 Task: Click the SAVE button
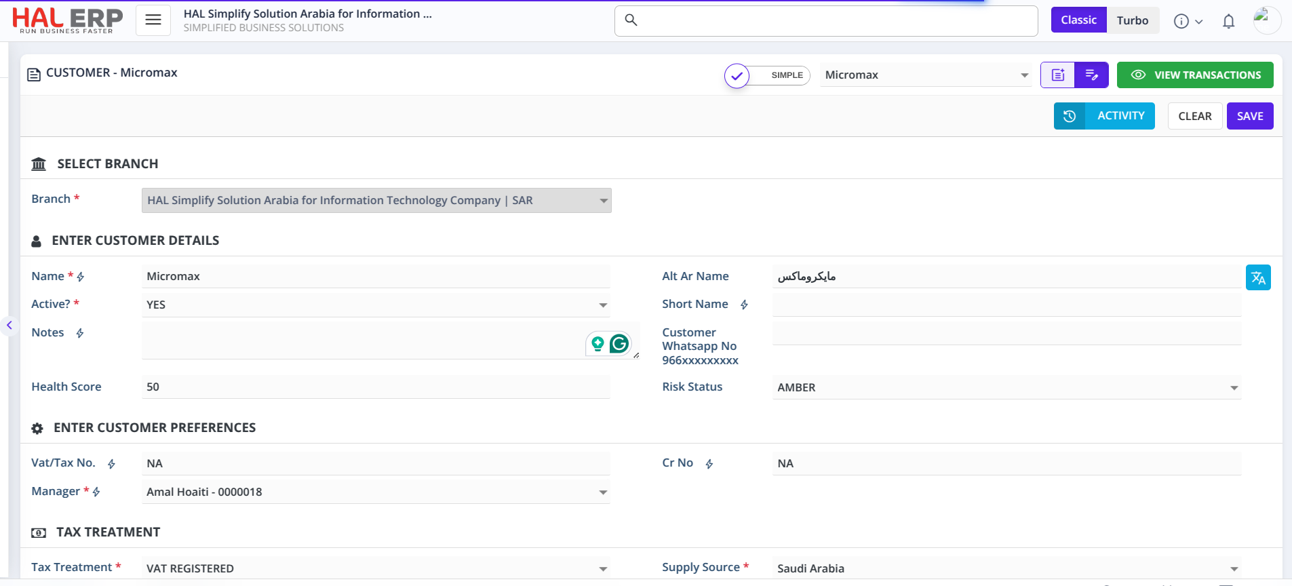(1249, 116)
